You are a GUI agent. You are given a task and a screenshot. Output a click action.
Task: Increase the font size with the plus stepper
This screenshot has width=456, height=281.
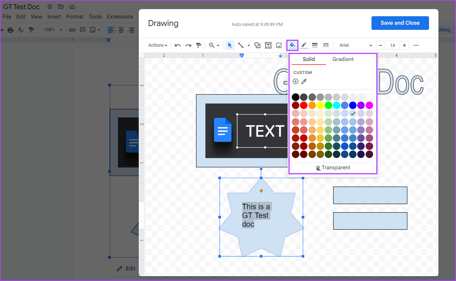coord(404,45)
